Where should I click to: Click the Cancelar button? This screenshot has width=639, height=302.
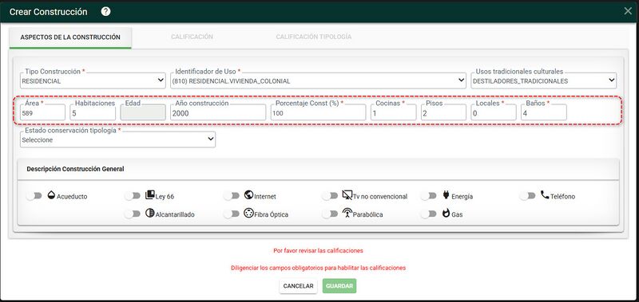point(298,286)
